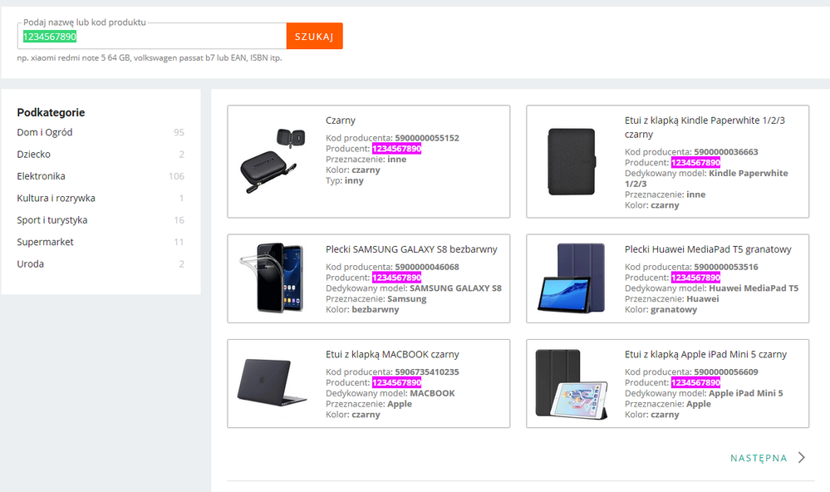Select the Dziecko subcategory

click(x=33, y=155)
